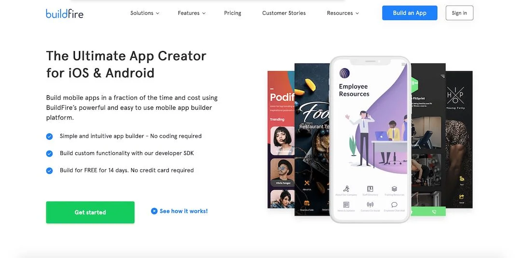Click the green Get started button
The height and width of the screenshot is (258, 521).
[90, 212]
